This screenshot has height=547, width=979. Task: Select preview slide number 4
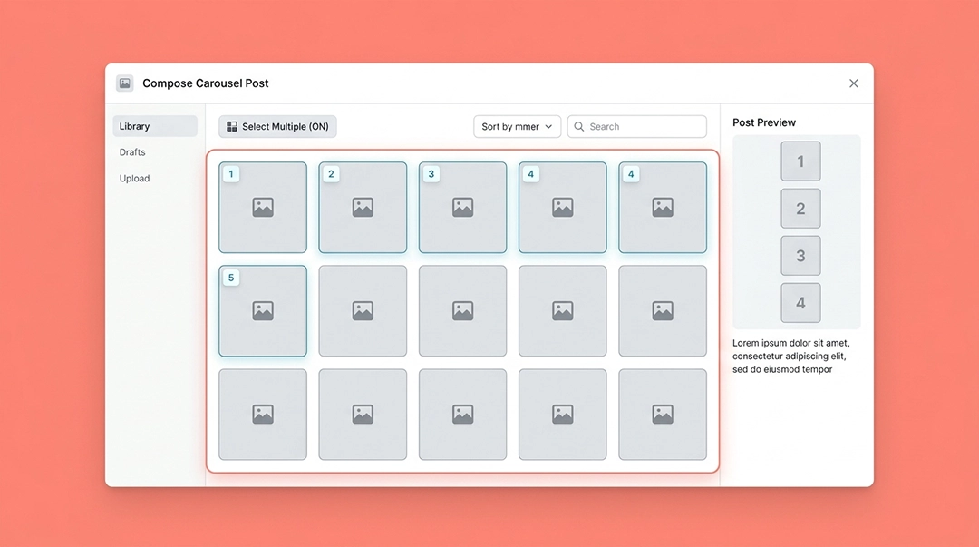tap(800, 303)
